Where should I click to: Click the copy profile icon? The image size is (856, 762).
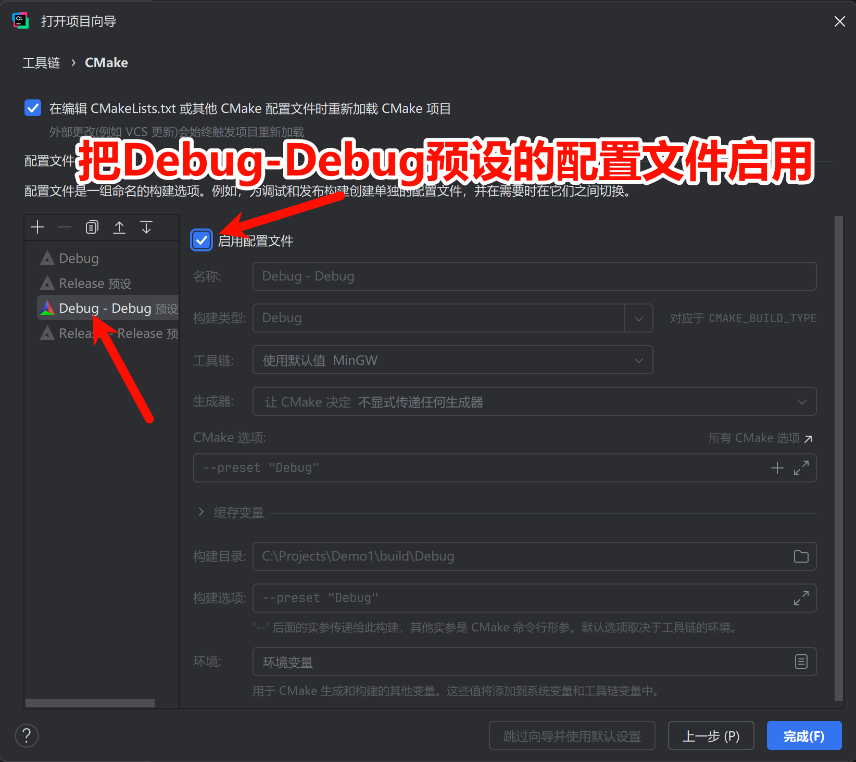click(x=92, y=227)
